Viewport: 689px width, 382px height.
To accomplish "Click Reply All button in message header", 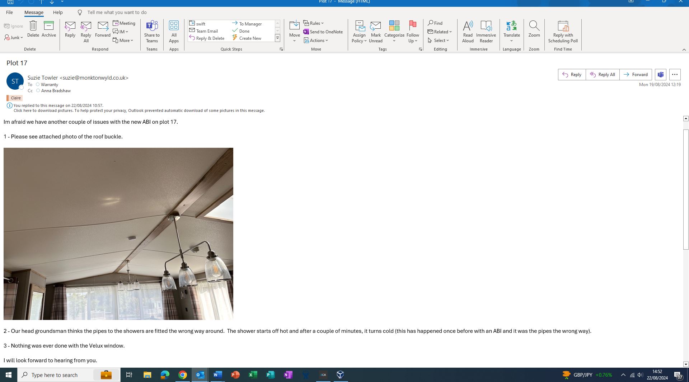I will click(603, 75).
